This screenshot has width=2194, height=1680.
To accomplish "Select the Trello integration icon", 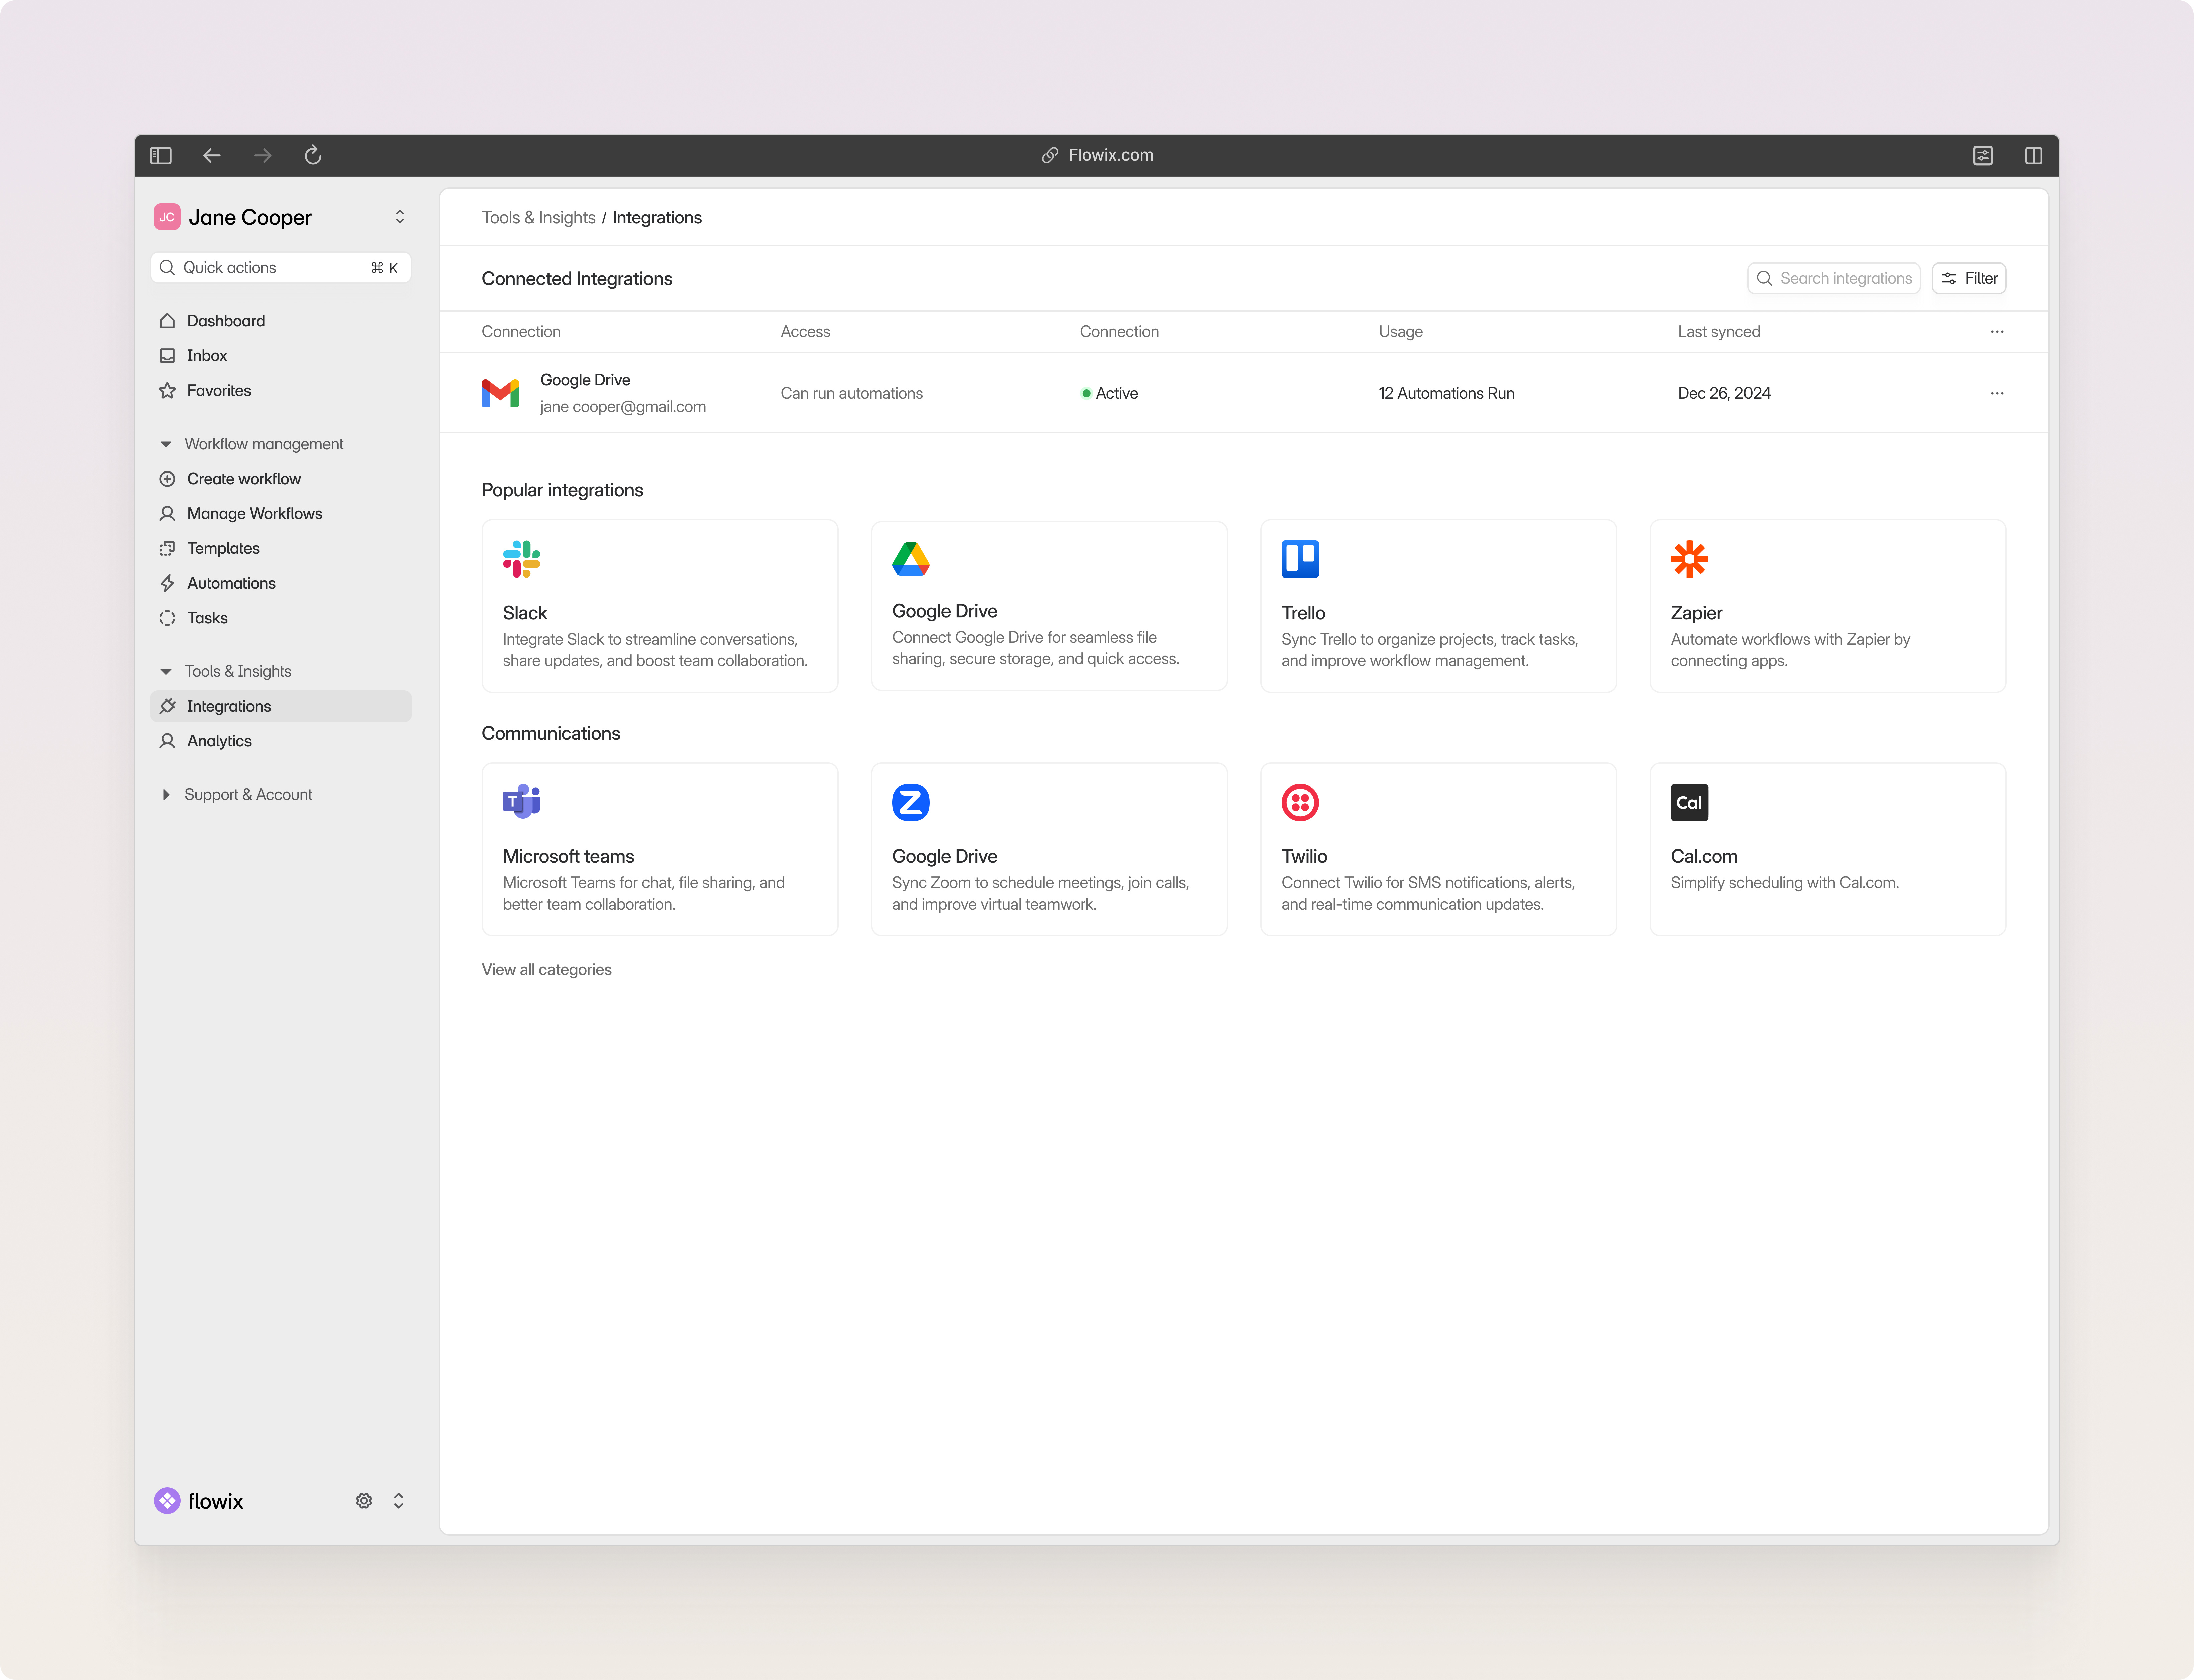I will tap(1300, 559).
